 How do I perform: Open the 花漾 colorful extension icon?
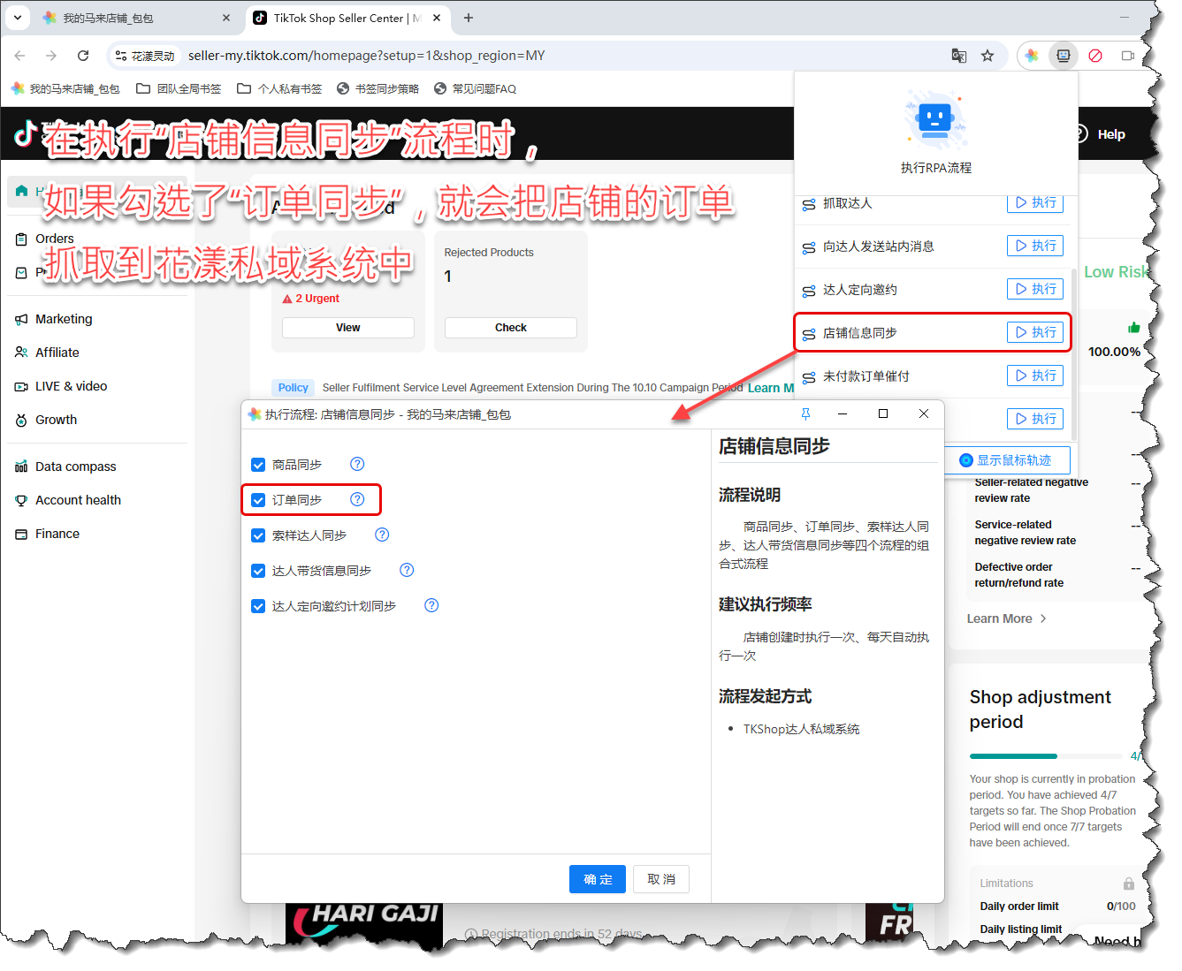[x=1032, y=56]
